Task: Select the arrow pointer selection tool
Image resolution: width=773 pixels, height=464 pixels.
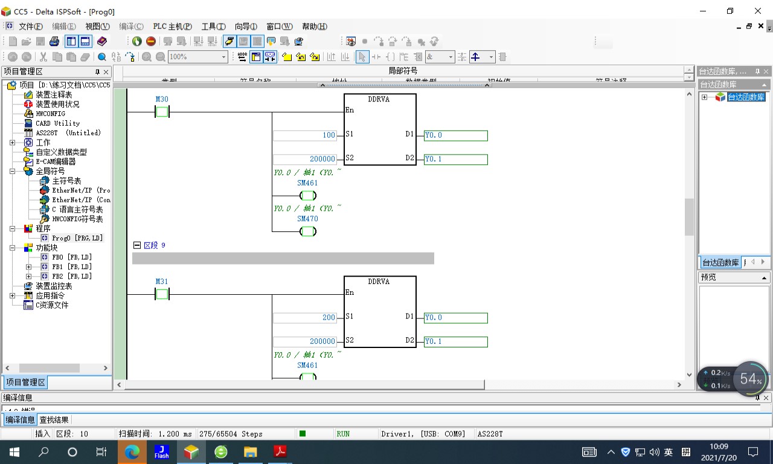Action: (362, 57)
